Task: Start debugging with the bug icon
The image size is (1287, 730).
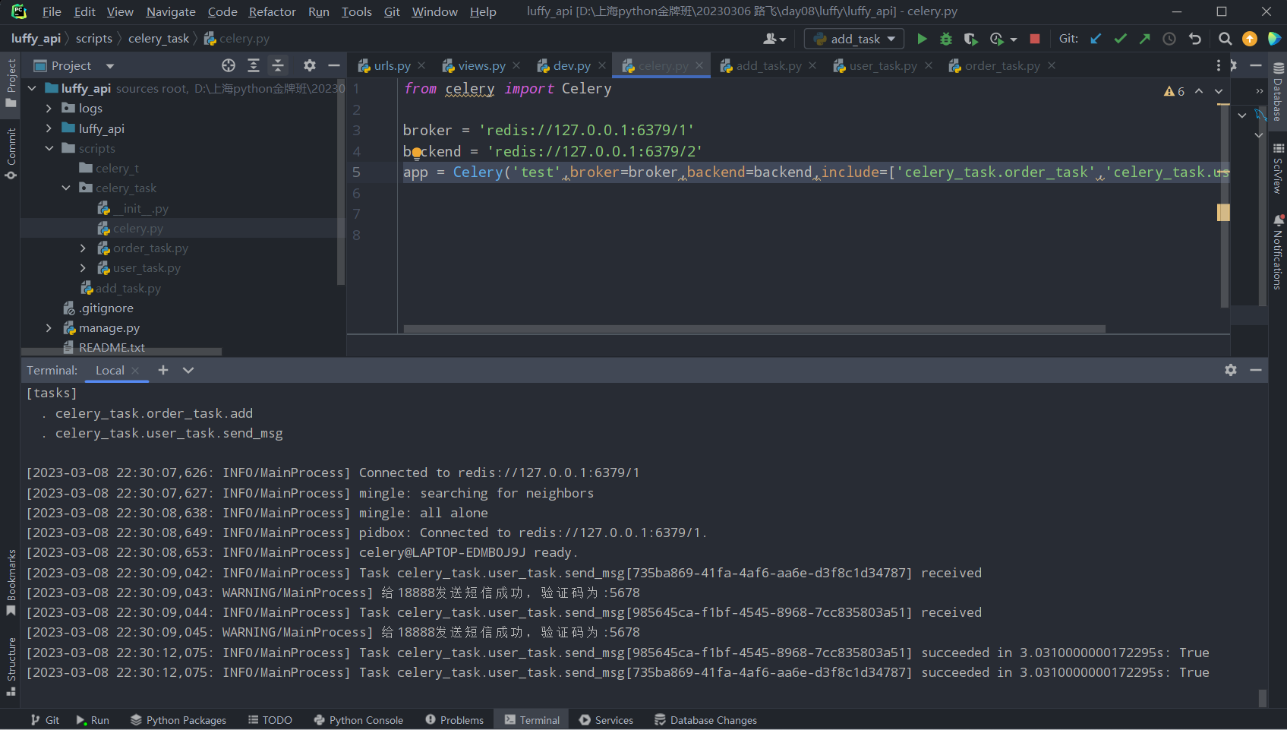Action: 946,39
